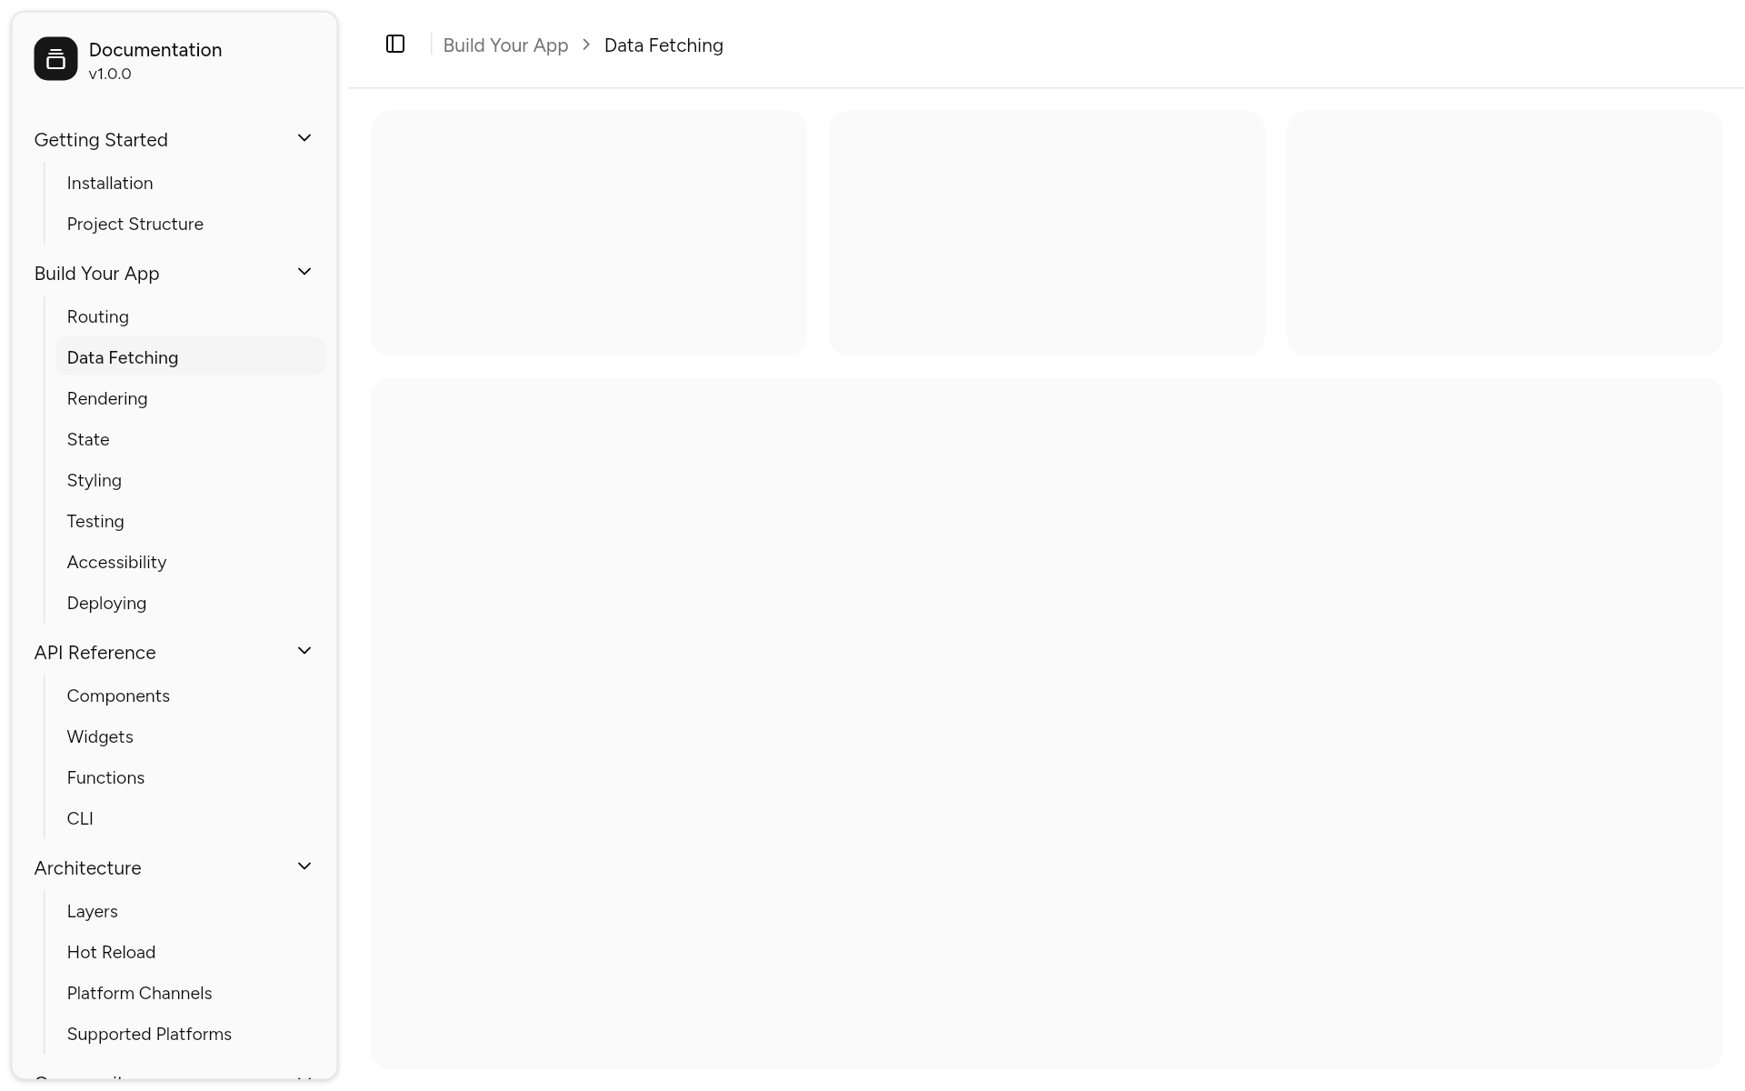1745x1091 pixels.
Task: Collapse the API Reference chevron
Action: [x=304, y=651]
